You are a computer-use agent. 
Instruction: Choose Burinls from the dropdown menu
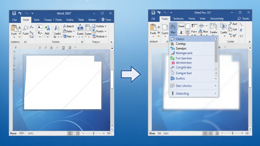(x=192, y=79)
